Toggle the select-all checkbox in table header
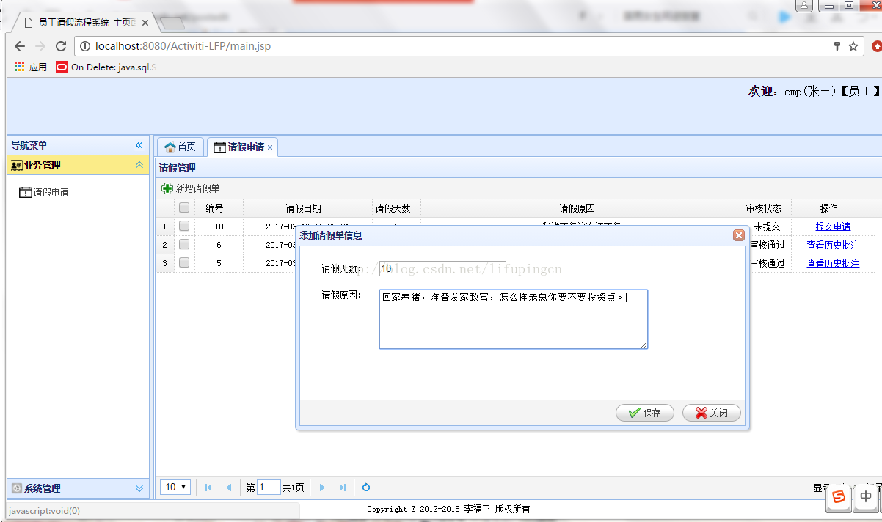 tap(183, 208)
